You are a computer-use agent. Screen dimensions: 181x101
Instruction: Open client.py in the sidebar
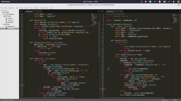point(10,18)
